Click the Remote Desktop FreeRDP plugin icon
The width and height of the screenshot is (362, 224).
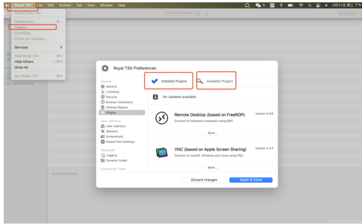(162, 118)
